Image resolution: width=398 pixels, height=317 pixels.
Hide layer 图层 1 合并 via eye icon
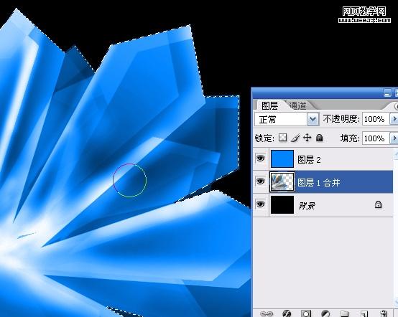tap(260, 181)
